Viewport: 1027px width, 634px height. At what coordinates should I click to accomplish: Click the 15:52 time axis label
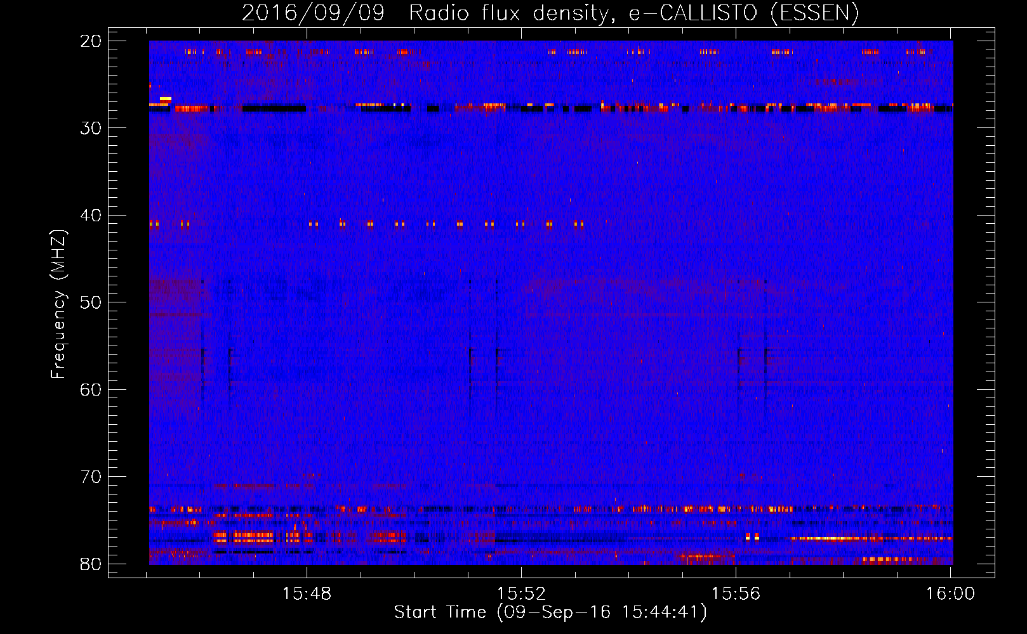coord(521,593)
